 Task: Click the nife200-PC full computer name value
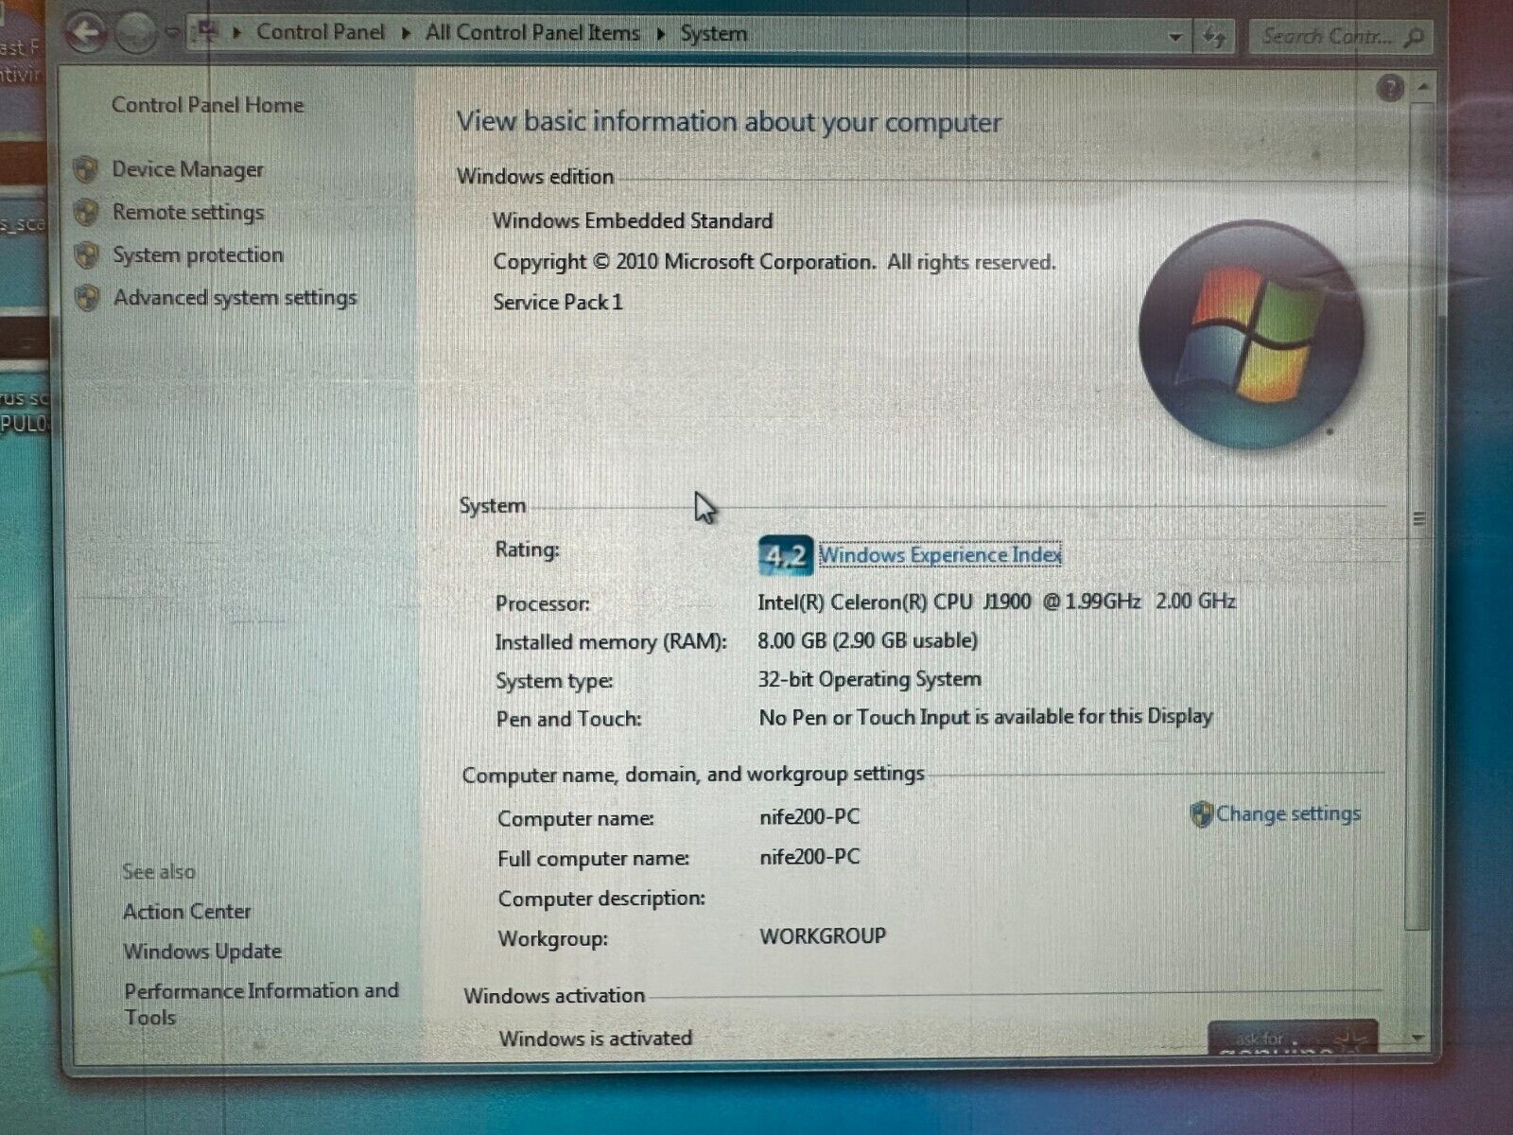[x=809, y=857]
